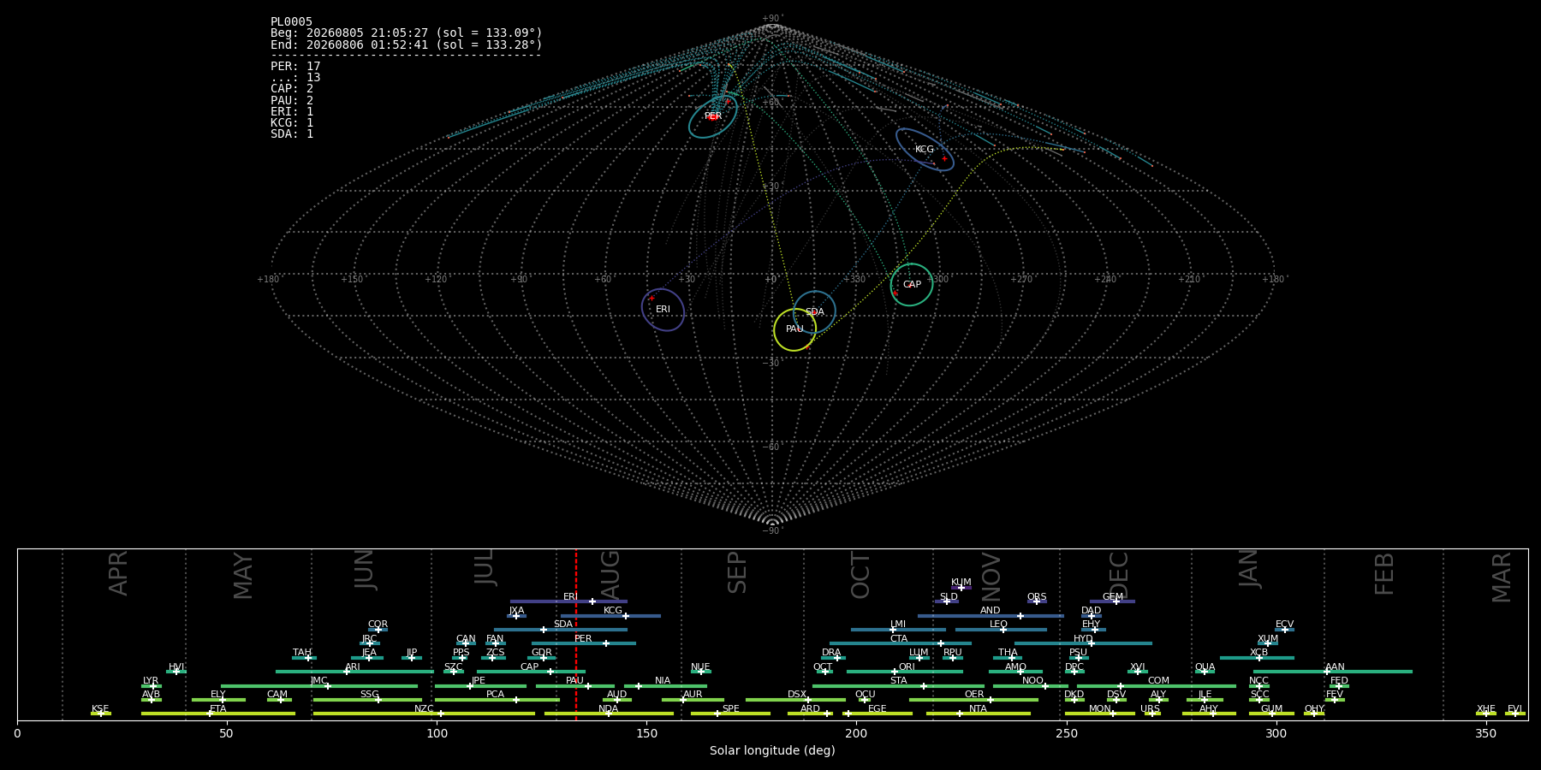1541x770 pixels.
Task: Click the NTA shower bar
Action: [x=979, y=714]
